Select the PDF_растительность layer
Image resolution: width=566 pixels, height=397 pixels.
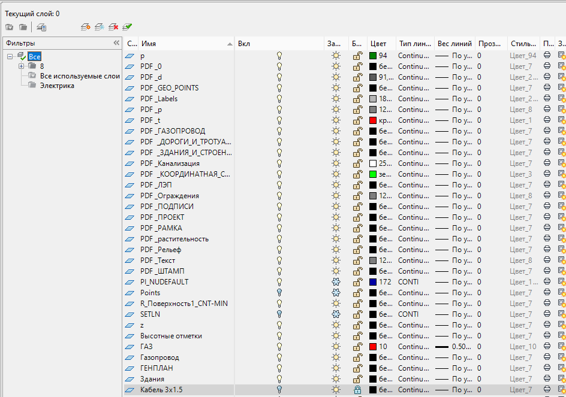pyautogui.click(x=174, y=239)
